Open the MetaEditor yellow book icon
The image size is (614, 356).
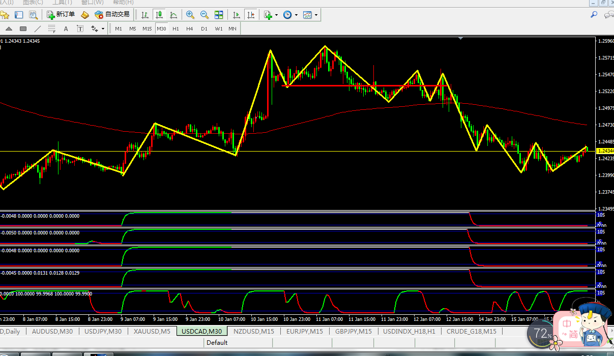click(85, 15)
